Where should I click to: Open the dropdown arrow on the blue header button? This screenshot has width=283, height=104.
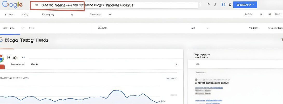(253, 5)
